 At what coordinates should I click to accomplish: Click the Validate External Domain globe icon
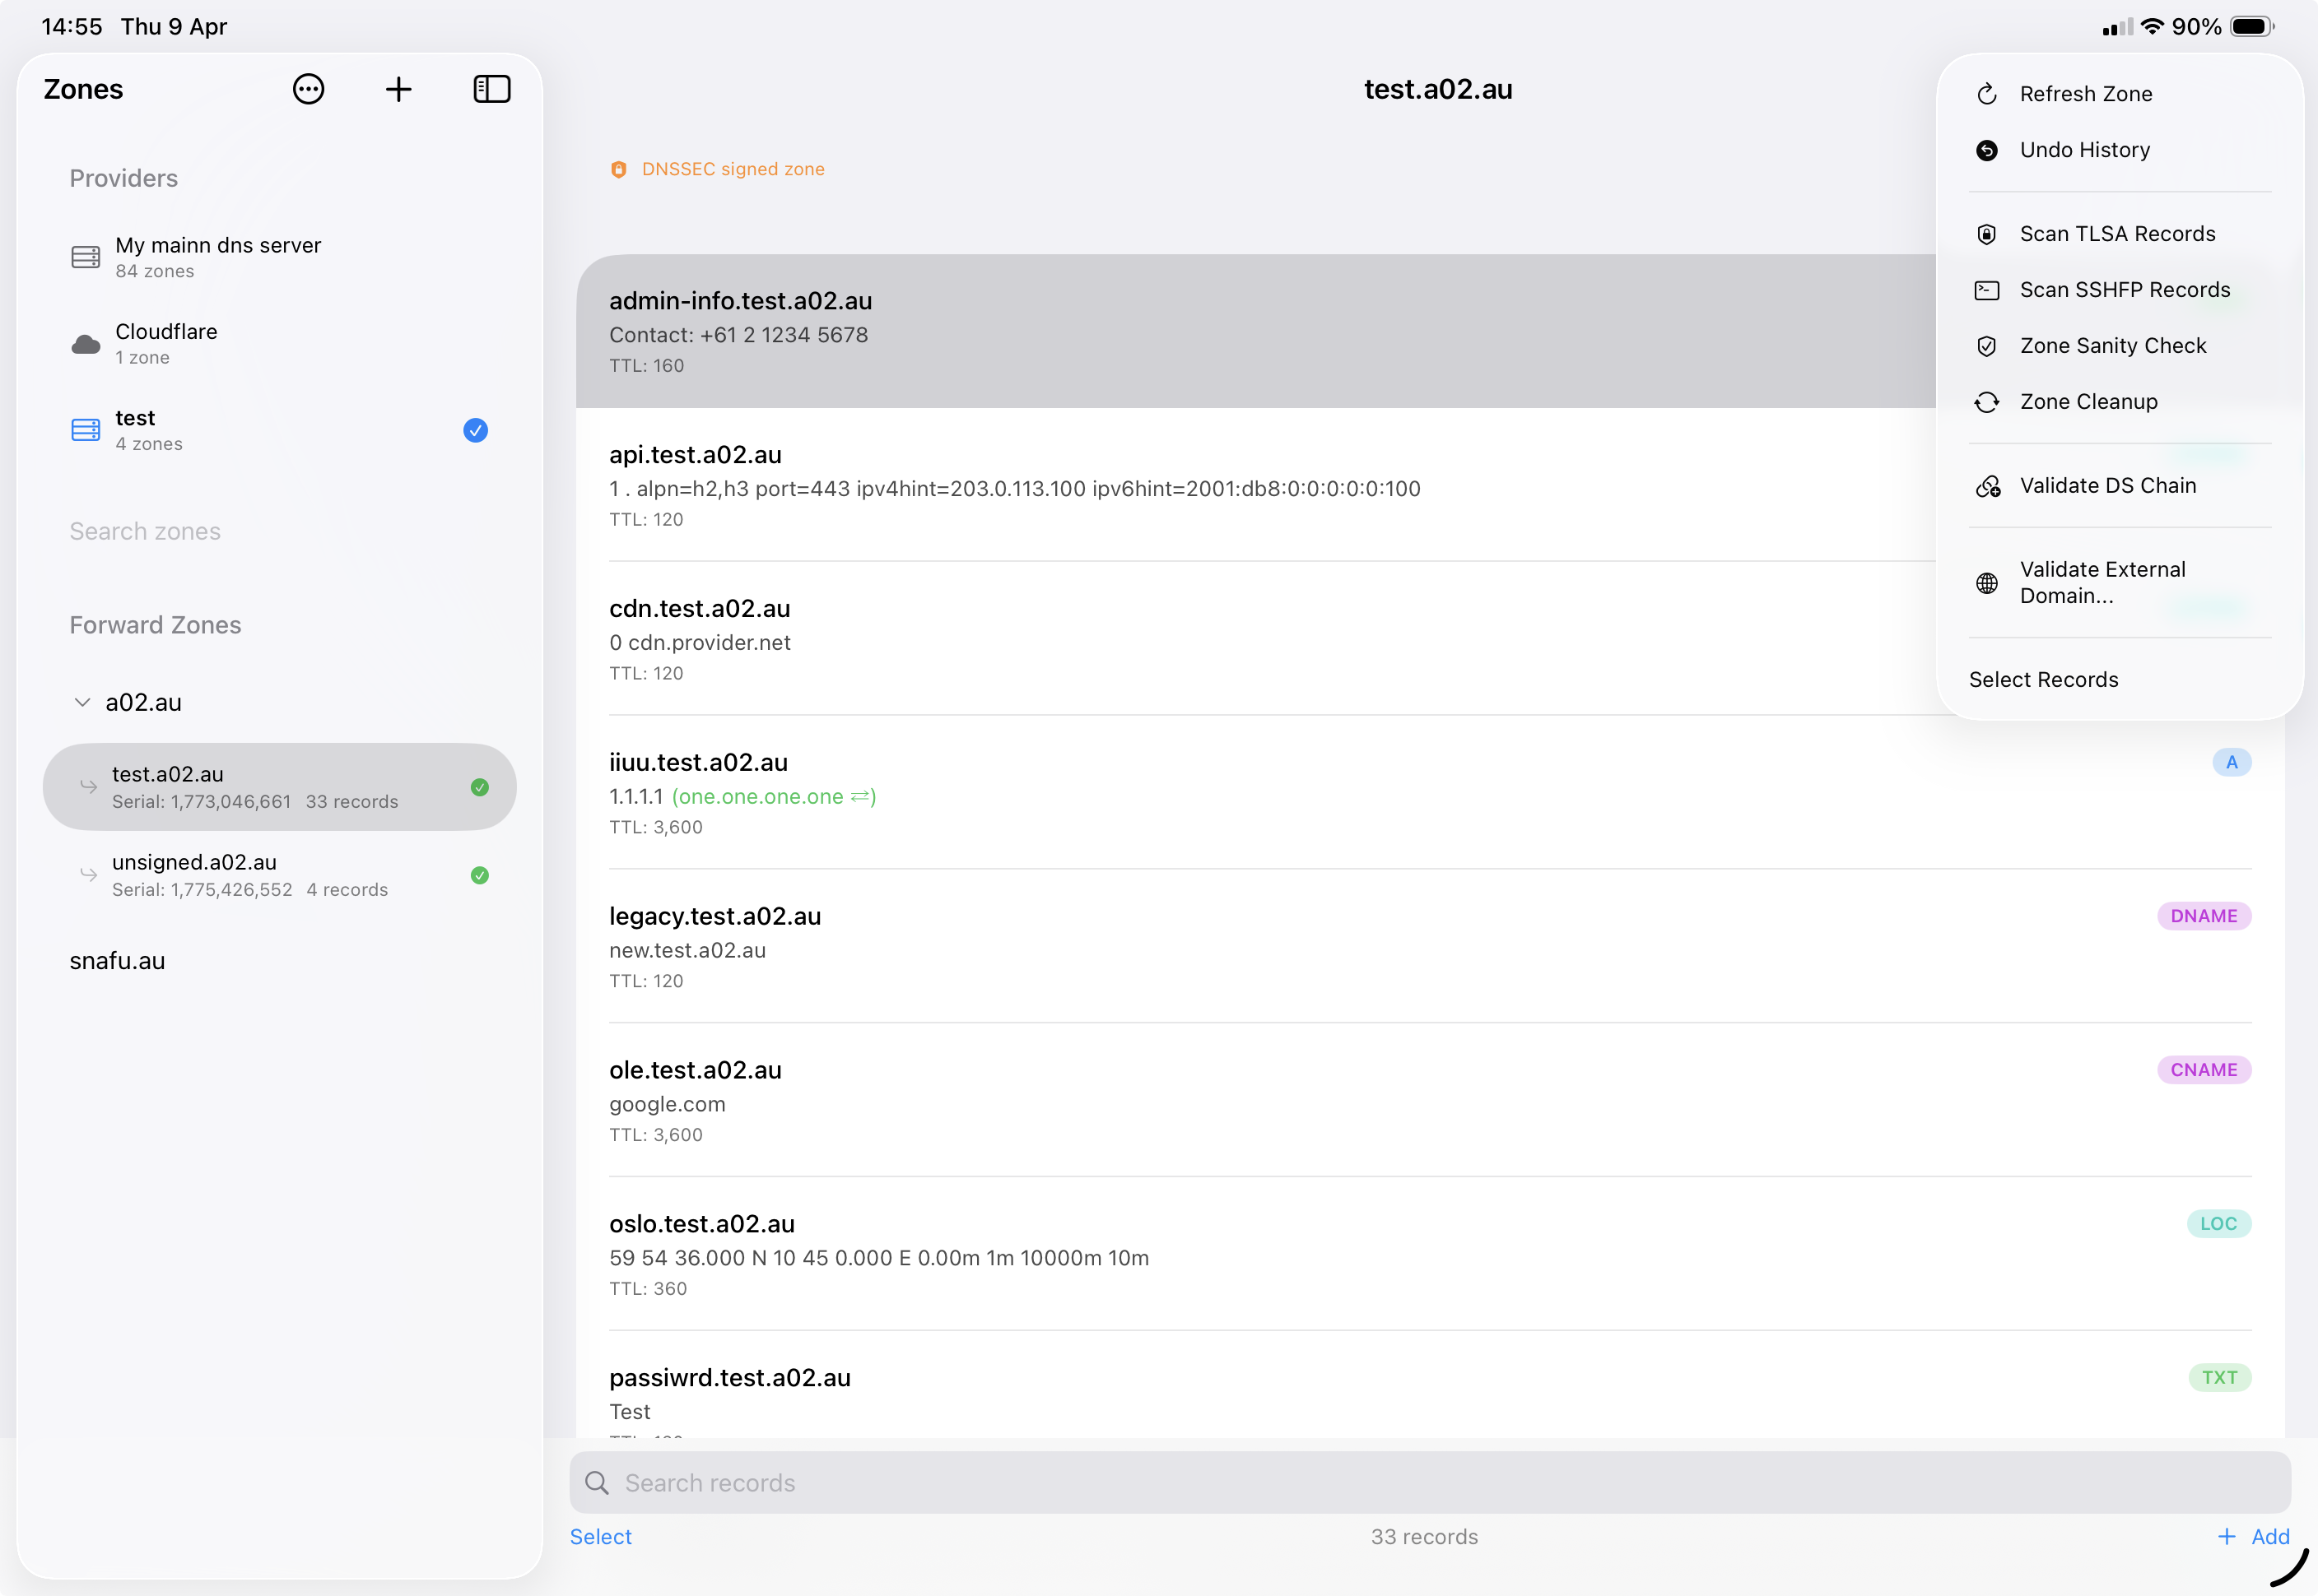coord(1987,583)
